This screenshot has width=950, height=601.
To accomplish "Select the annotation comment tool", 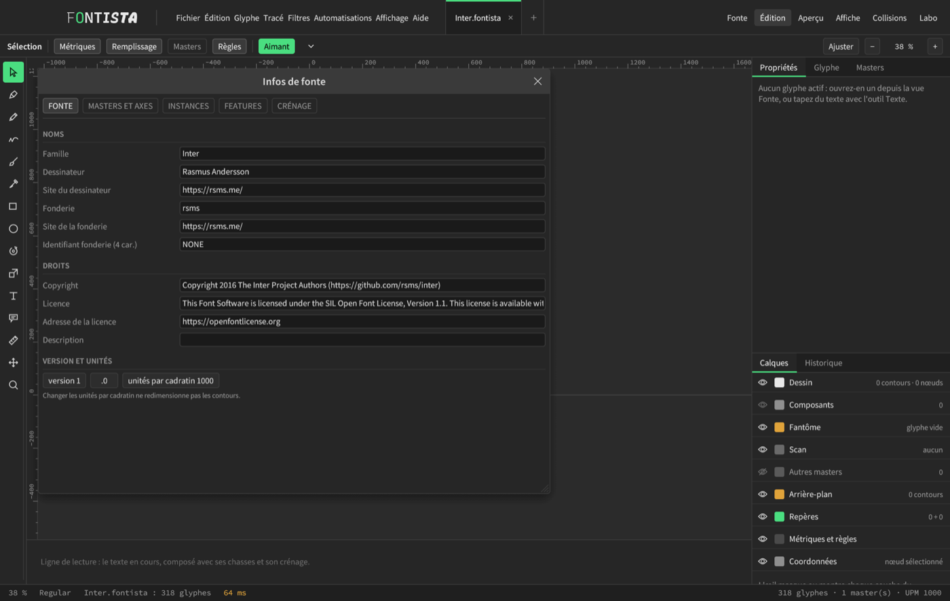I will click(13, 318).
